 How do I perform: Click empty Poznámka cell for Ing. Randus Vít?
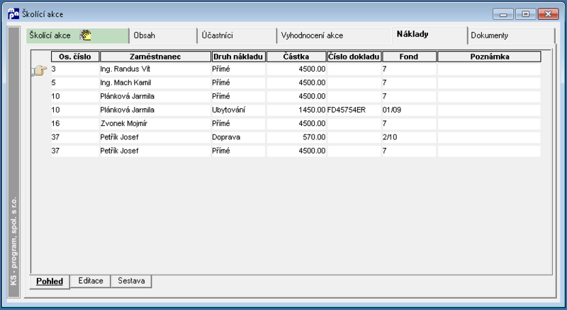coord(489,69)
